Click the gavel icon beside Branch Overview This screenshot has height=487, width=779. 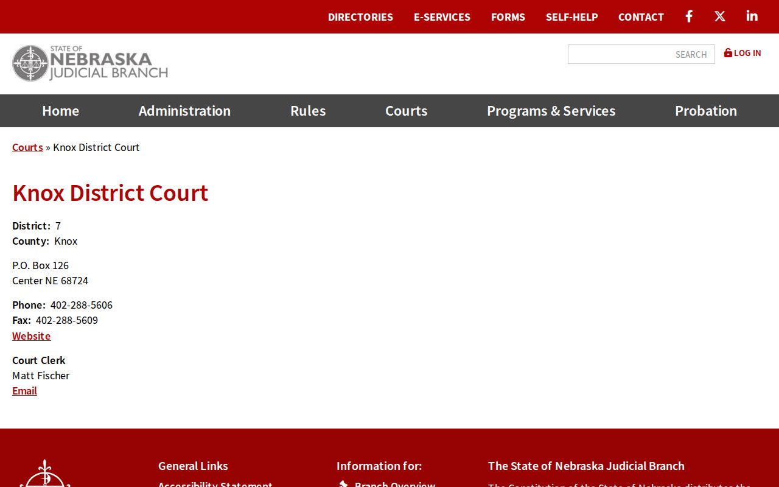coord(343,484)
